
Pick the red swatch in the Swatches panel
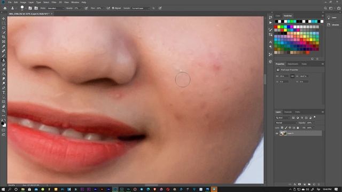point(276,27)
